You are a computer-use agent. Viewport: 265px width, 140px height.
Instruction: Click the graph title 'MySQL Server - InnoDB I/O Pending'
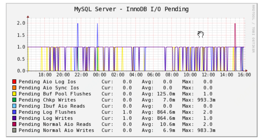(131, 9)
